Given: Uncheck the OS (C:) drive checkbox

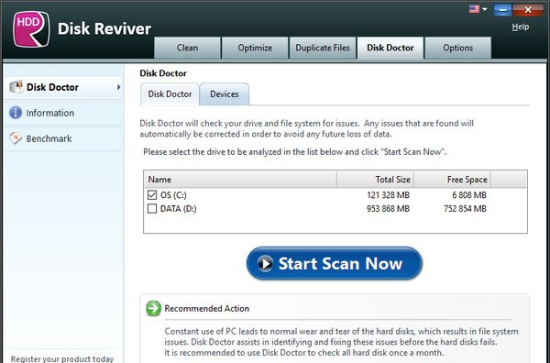Looking at the screenshot, I should 152,194.
